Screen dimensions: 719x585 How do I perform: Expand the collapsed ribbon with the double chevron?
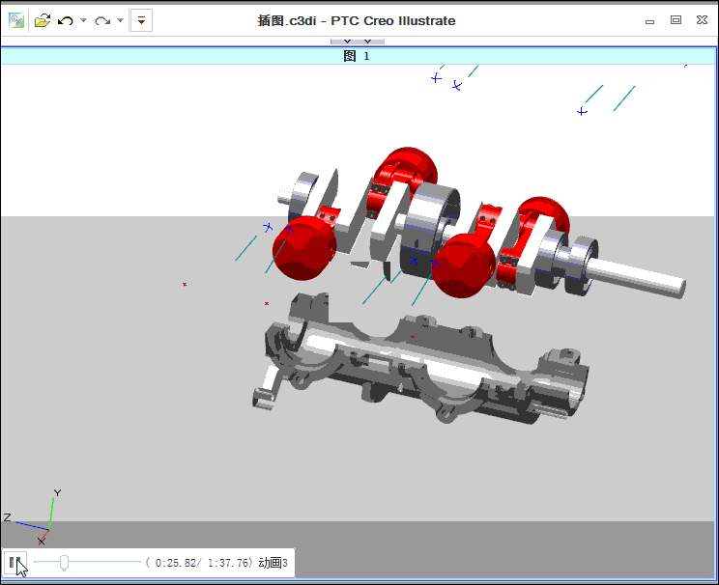point(358,42)
